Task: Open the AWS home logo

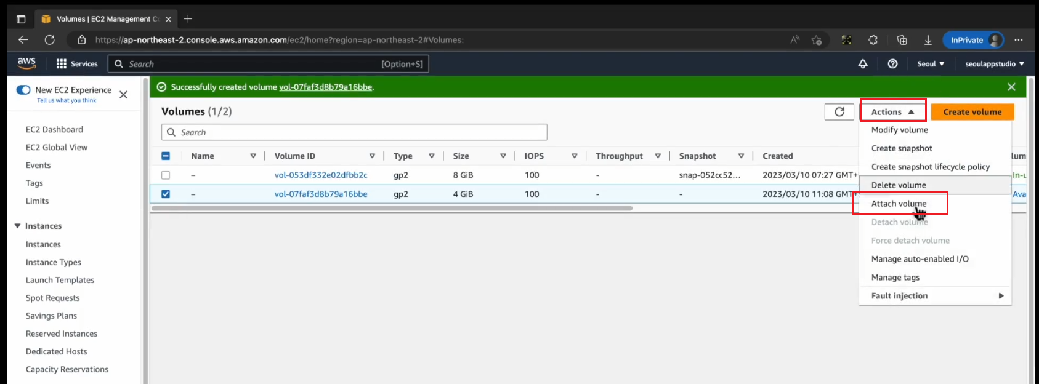Action: pyautogui.click(x=26, y=63)
